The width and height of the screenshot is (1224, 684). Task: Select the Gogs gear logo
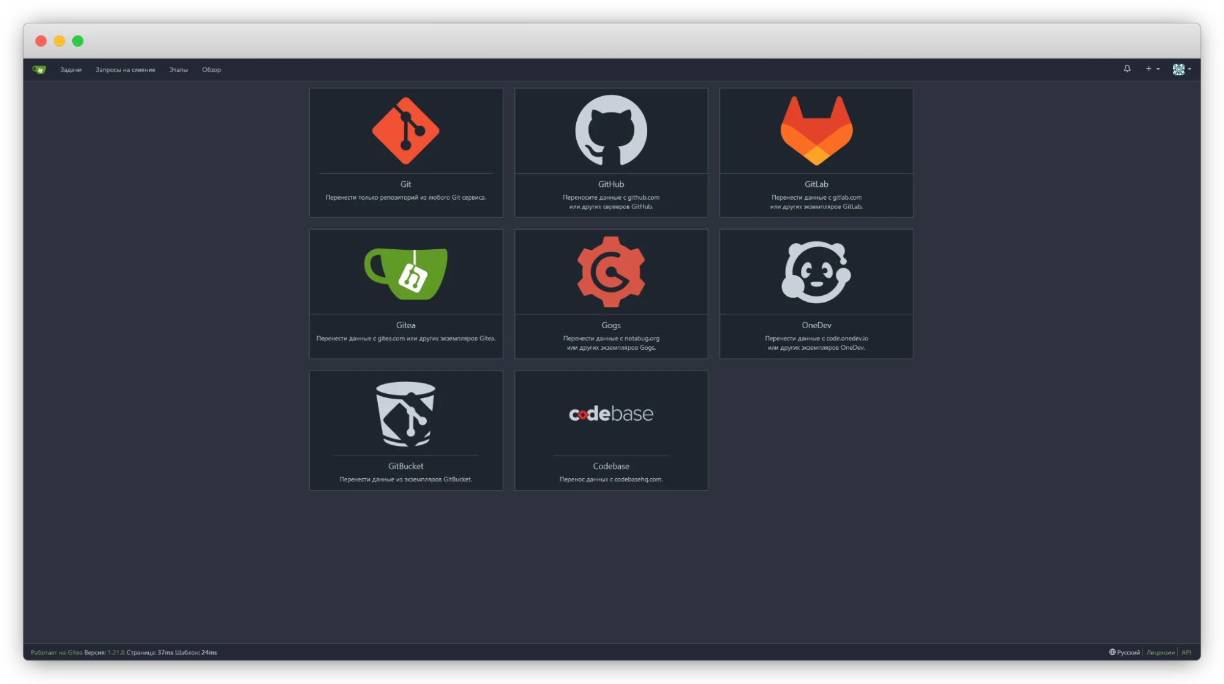pyautogui.click(x=610, y=272)
